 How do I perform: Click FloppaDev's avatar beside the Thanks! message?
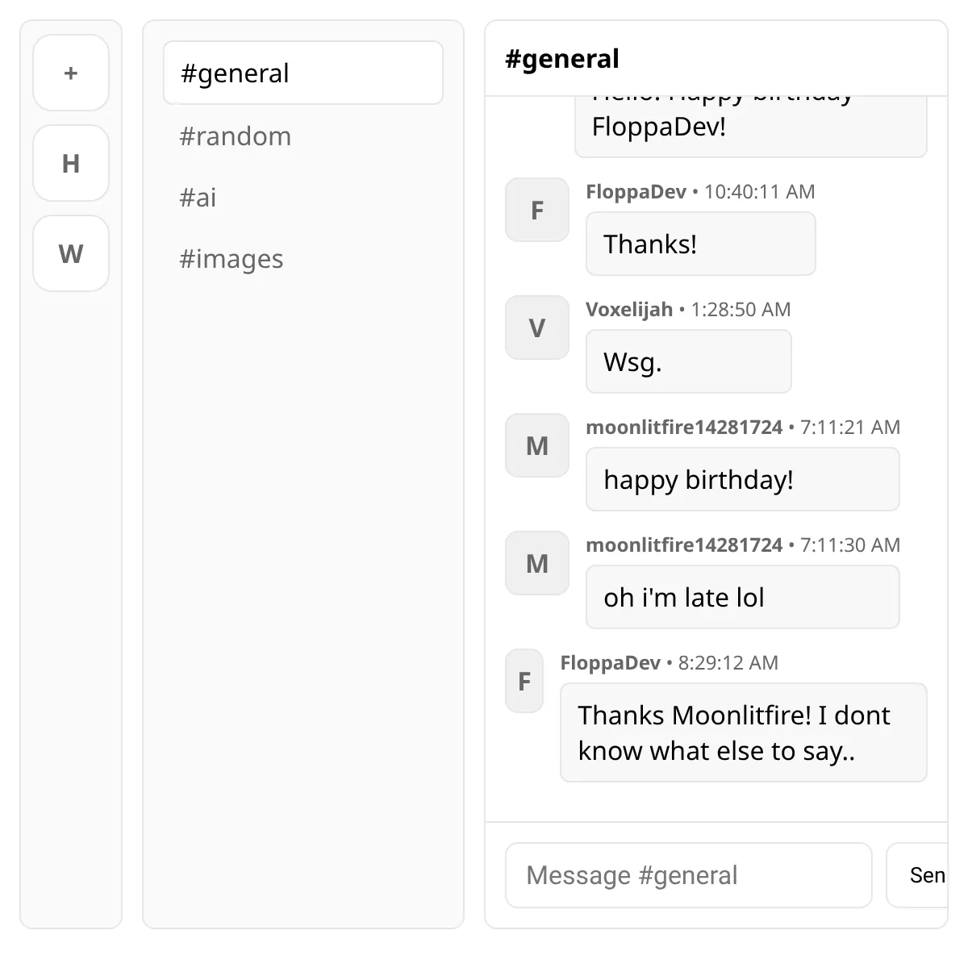(x=537, y=210)
